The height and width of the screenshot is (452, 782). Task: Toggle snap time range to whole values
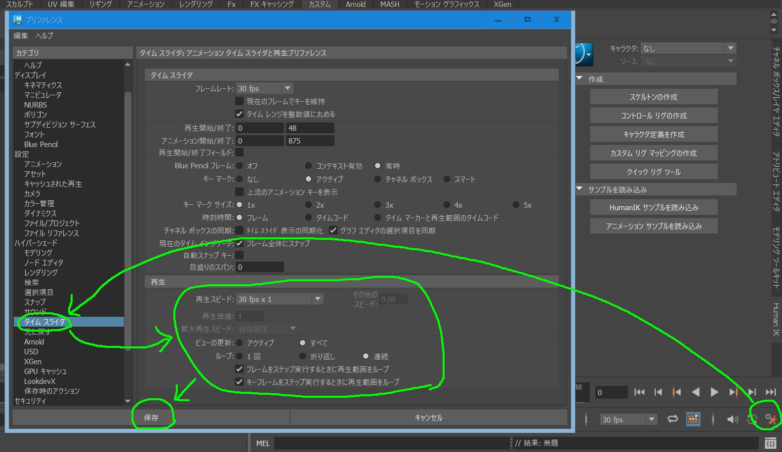point(240,114)
